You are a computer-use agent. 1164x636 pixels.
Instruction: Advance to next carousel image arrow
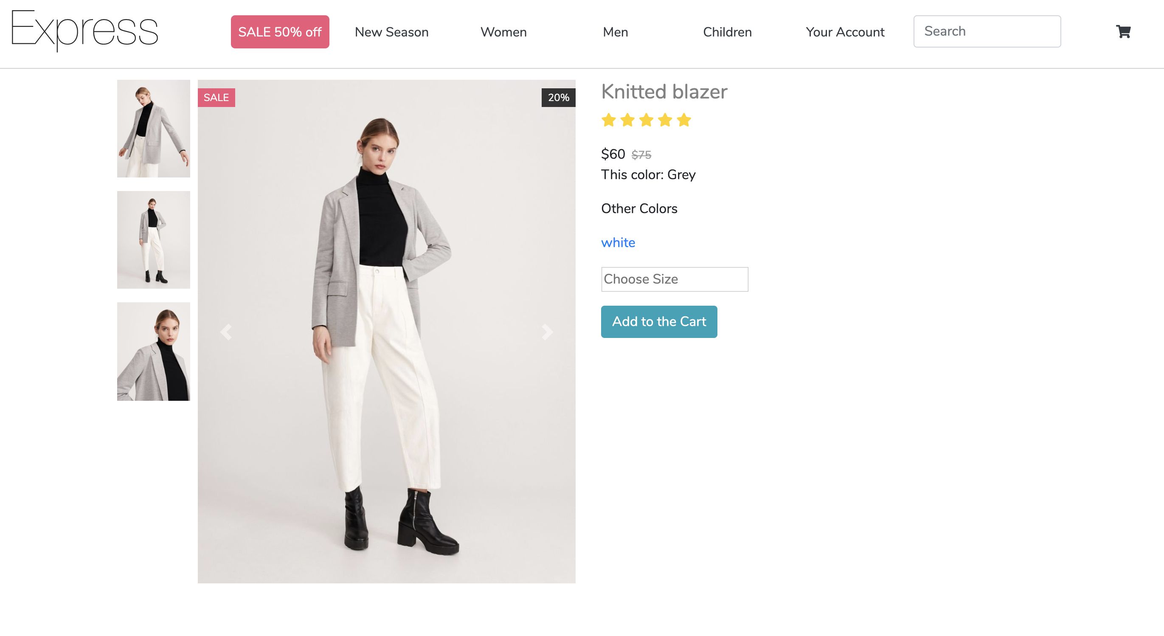[x=547, y=332]
